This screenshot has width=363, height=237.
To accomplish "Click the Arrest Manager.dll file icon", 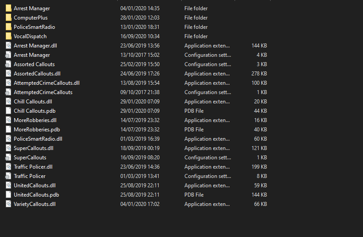I will coord(8,46).
